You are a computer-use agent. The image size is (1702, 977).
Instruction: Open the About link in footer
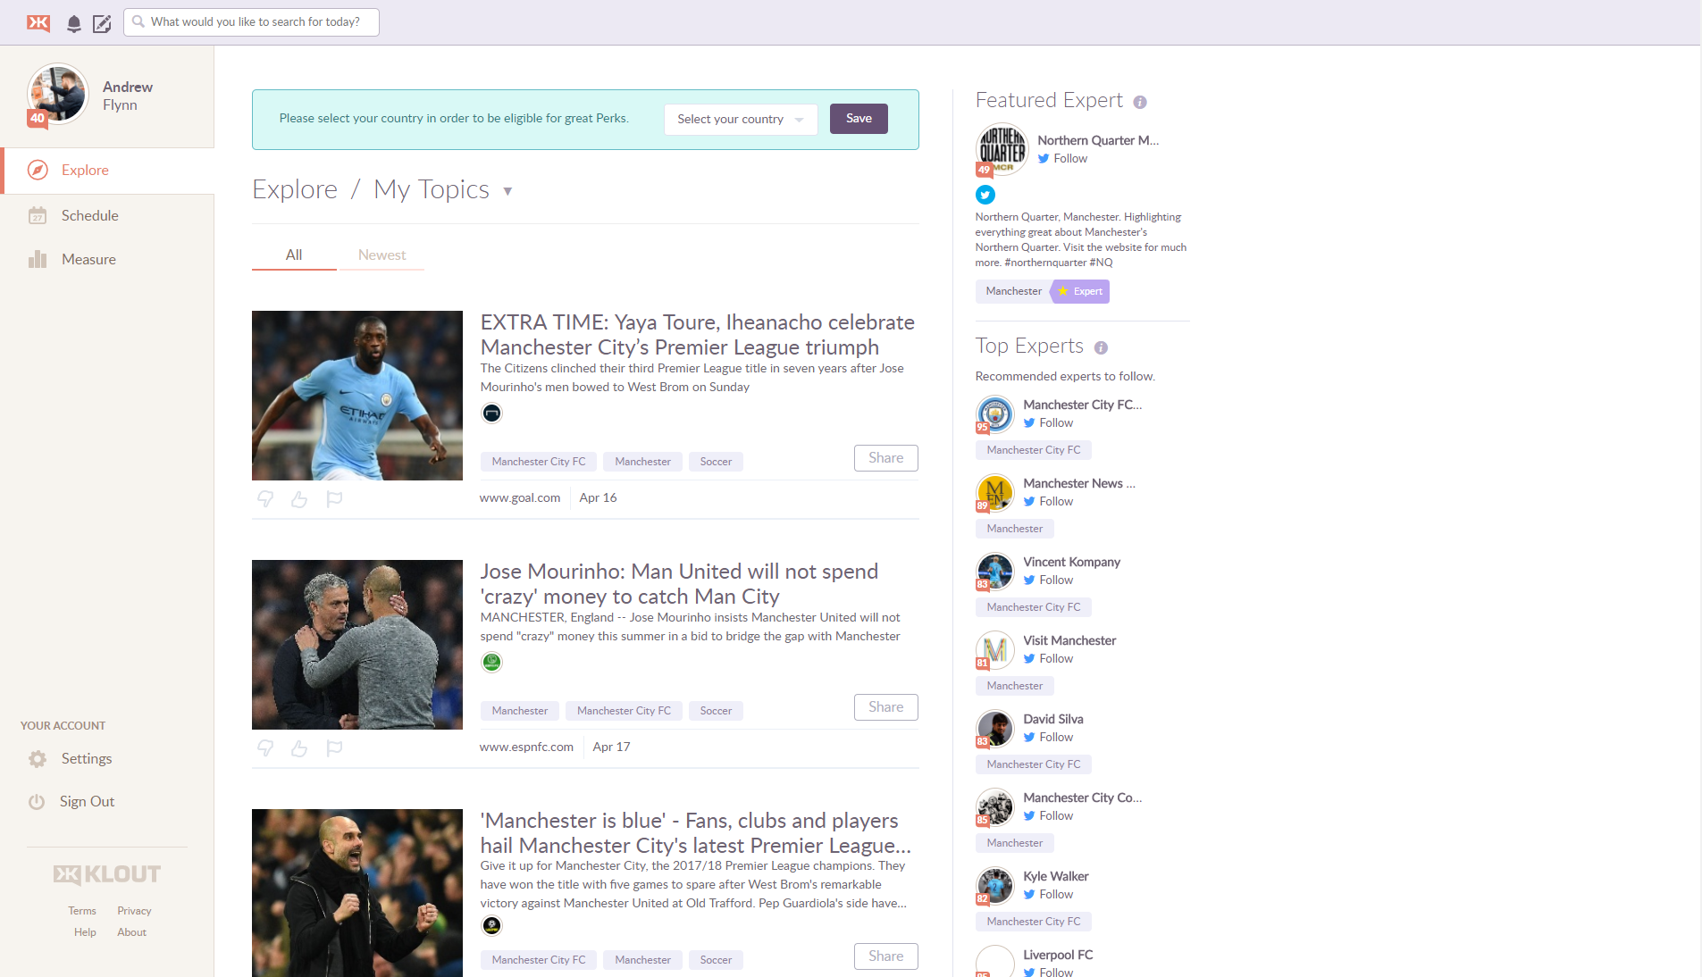[x=131, y=932]
